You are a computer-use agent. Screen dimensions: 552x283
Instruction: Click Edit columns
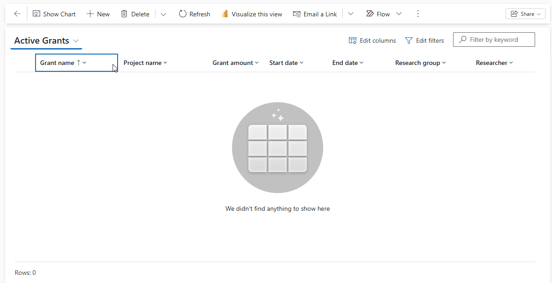coord(372,40)
